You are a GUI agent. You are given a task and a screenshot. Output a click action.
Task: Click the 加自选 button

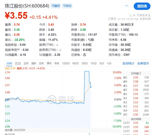[x=142, y=6]
